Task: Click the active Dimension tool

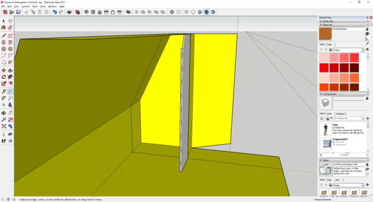Action: 10,91
